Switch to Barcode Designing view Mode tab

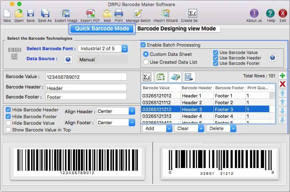(x=177, y=29)
